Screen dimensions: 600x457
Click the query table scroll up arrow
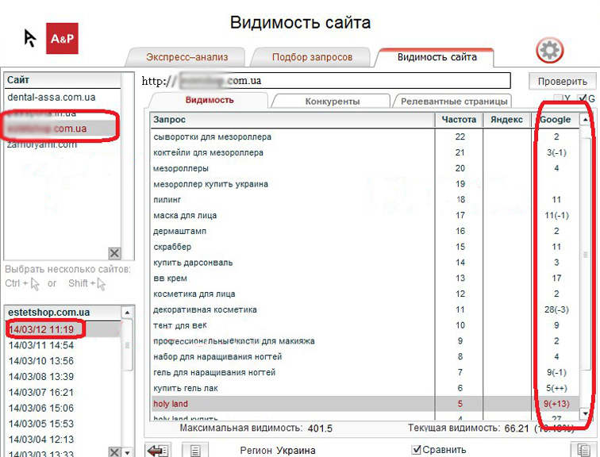pos(585,120)
